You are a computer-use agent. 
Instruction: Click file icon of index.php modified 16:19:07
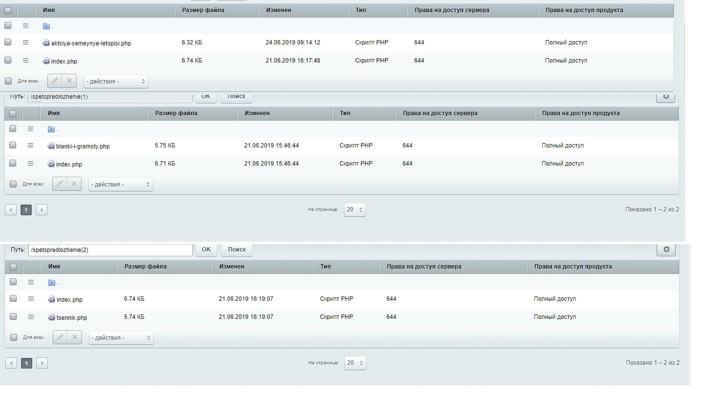point(51,299)
